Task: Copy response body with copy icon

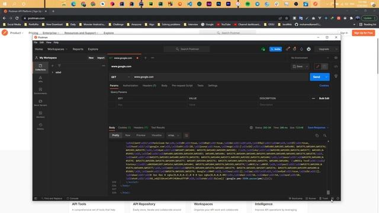Action: pyautogui.click(x=317, y=135)
